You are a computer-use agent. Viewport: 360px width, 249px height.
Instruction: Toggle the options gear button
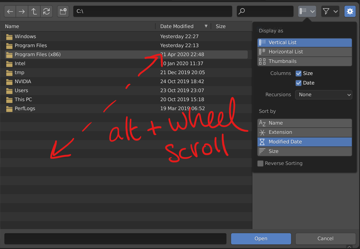click(x=350, y=11)
